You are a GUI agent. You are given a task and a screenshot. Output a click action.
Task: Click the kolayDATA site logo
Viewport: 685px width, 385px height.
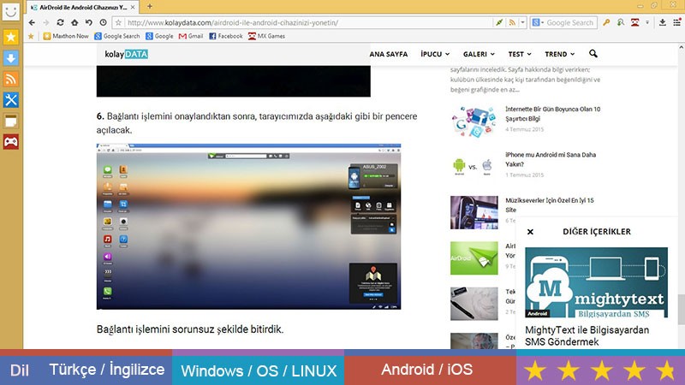(126, 54)
